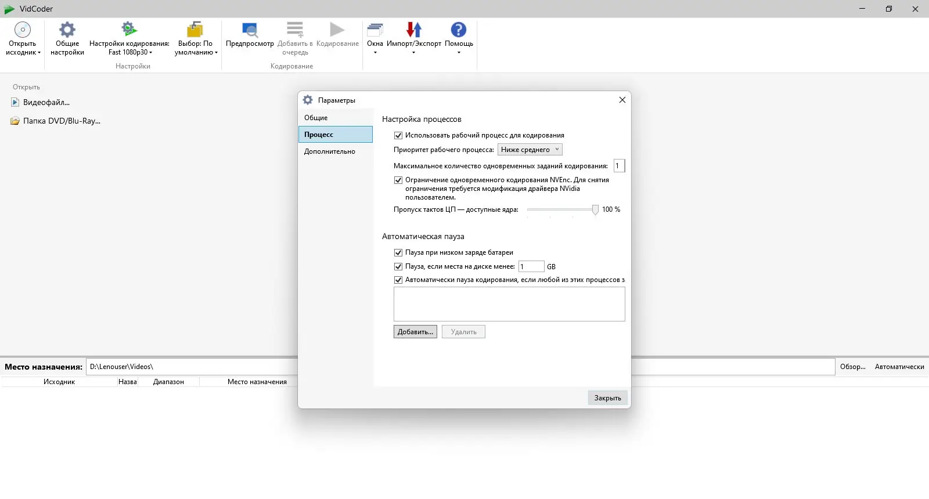Select the 'Дополнительно' settings tab

click(x=336, y=151)
